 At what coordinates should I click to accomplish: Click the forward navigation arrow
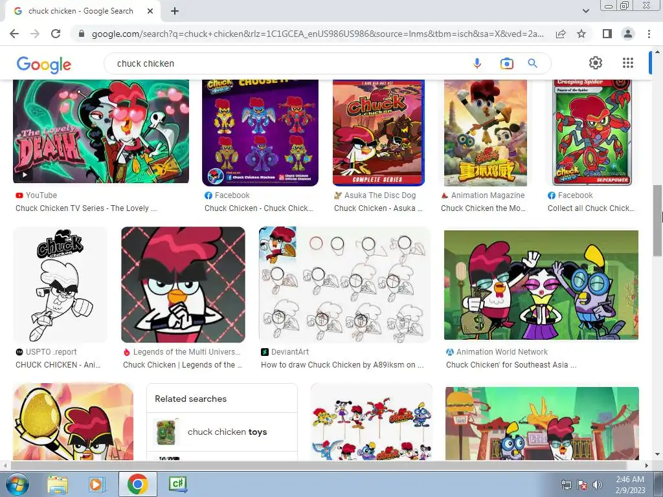35,34
